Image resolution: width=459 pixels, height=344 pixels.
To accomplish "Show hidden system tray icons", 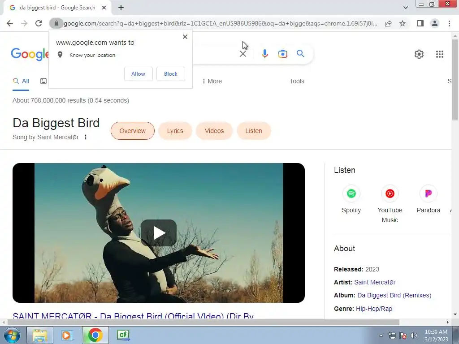I will pyautogui.click(x=381, y=335).
